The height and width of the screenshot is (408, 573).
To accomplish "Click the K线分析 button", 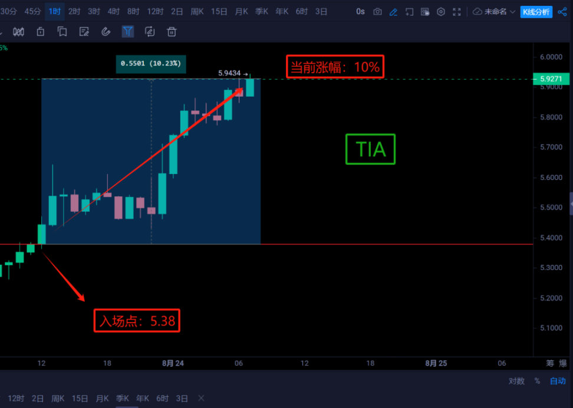I will point(536,11).
